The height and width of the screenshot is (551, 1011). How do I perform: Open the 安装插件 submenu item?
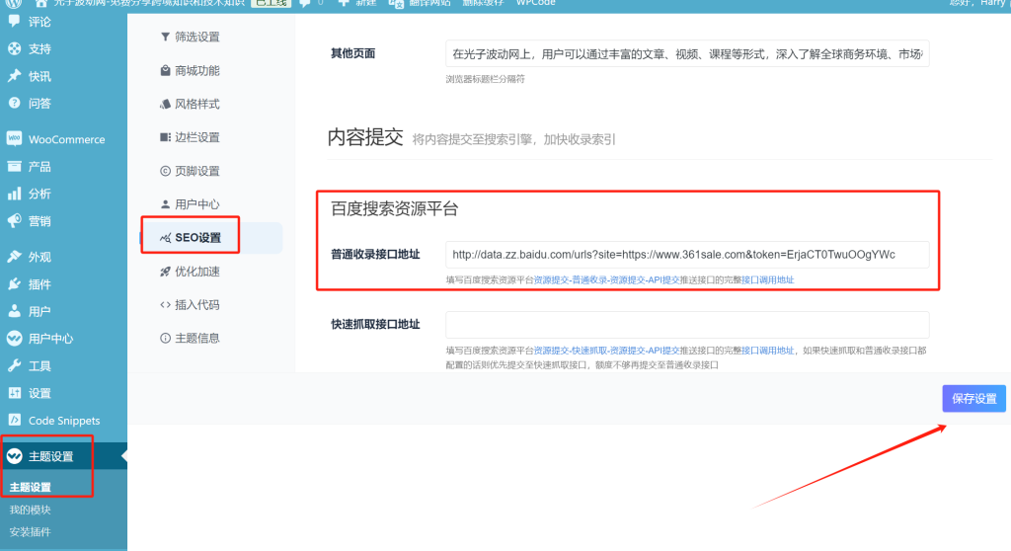click(31, 531)
